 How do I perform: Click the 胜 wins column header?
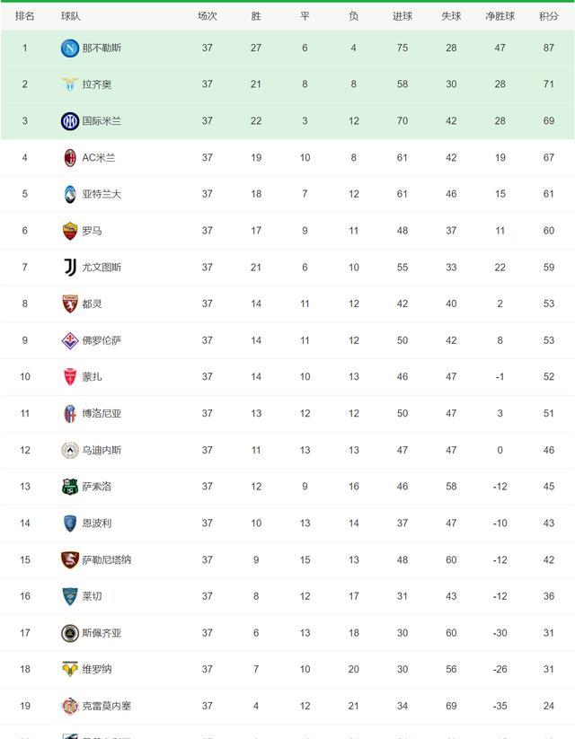point(256,16)
